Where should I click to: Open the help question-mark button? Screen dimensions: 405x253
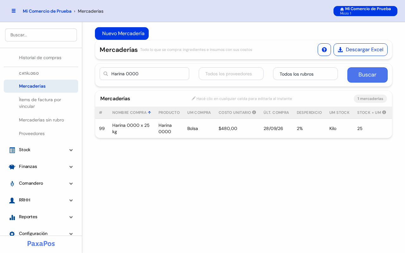[x=324, y=50]
